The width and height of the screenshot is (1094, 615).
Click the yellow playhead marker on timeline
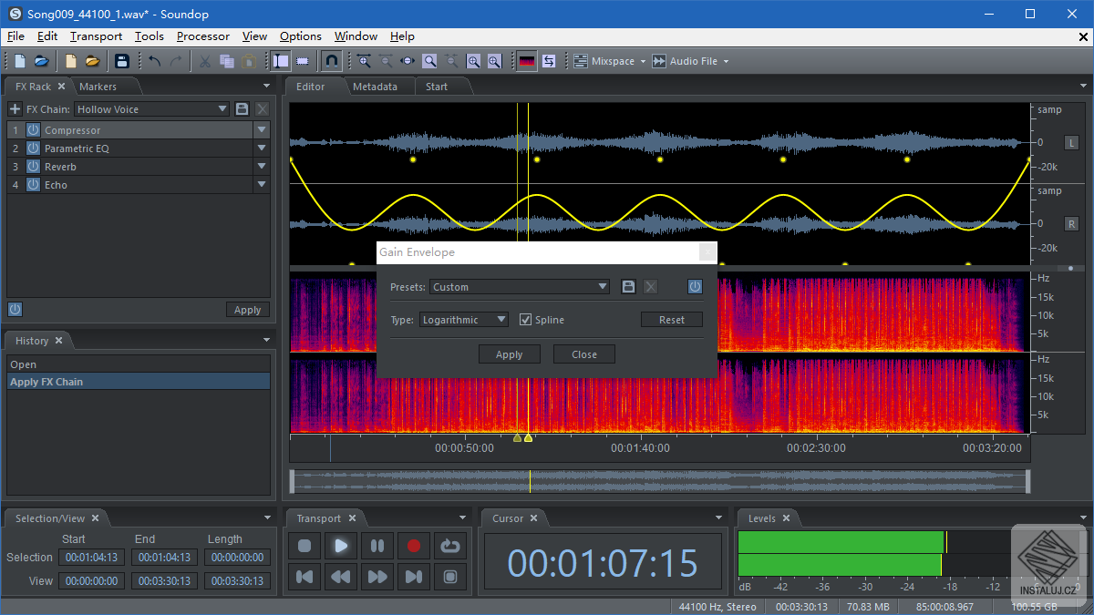[x=528, y=438]
